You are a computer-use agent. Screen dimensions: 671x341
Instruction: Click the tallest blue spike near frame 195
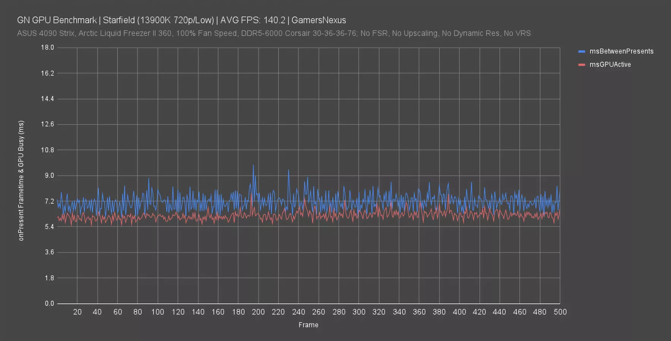coord(253,166)
